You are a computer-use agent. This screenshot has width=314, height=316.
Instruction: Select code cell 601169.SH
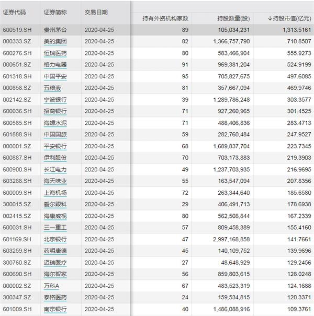[17, 239]
